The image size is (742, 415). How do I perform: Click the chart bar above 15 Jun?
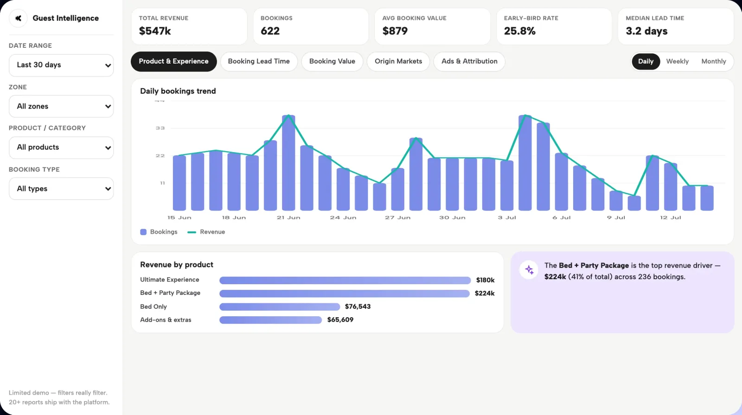(179, 183)
